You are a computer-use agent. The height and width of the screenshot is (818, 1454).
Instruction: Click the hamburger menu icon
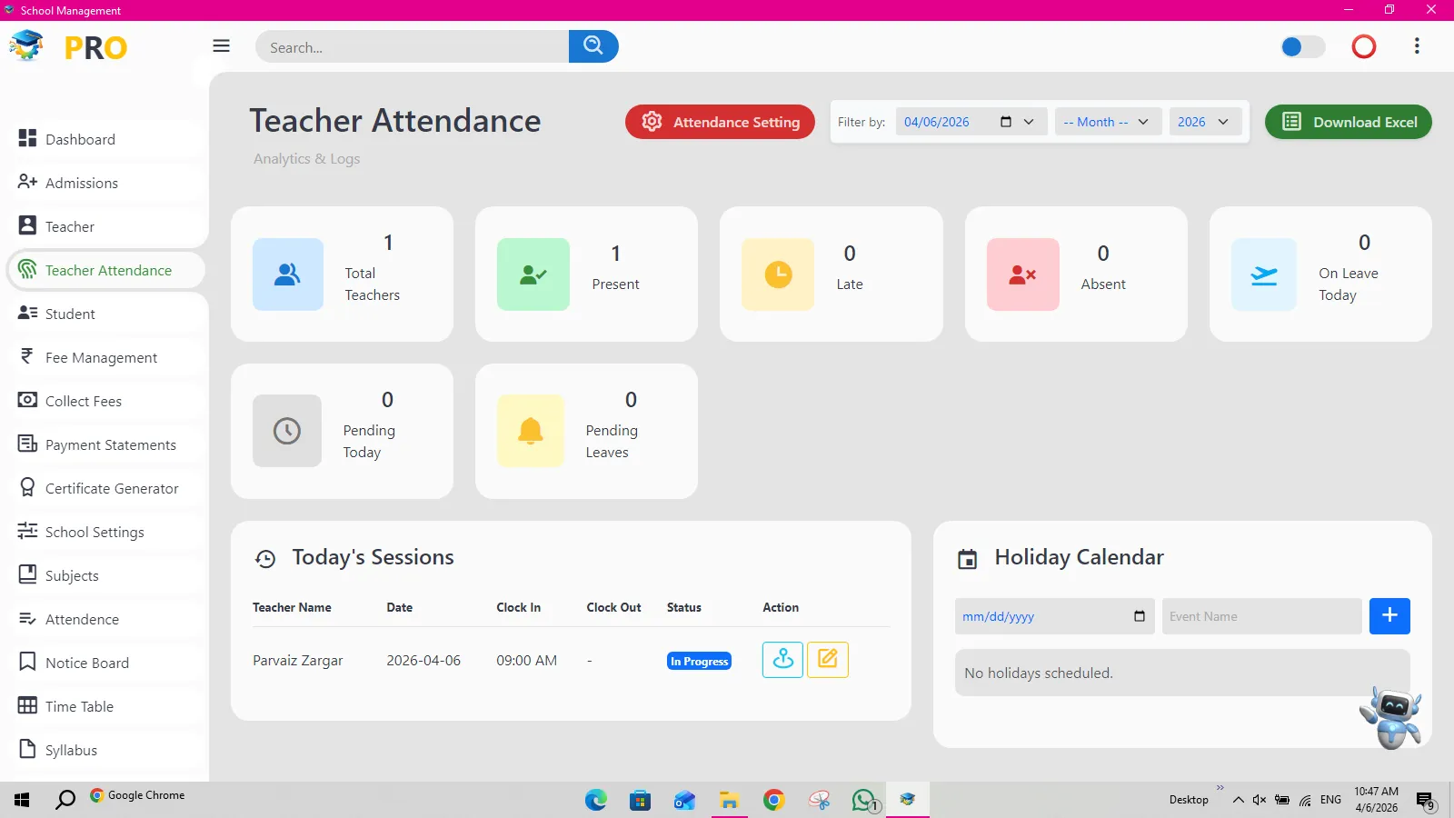coord(221,46)
